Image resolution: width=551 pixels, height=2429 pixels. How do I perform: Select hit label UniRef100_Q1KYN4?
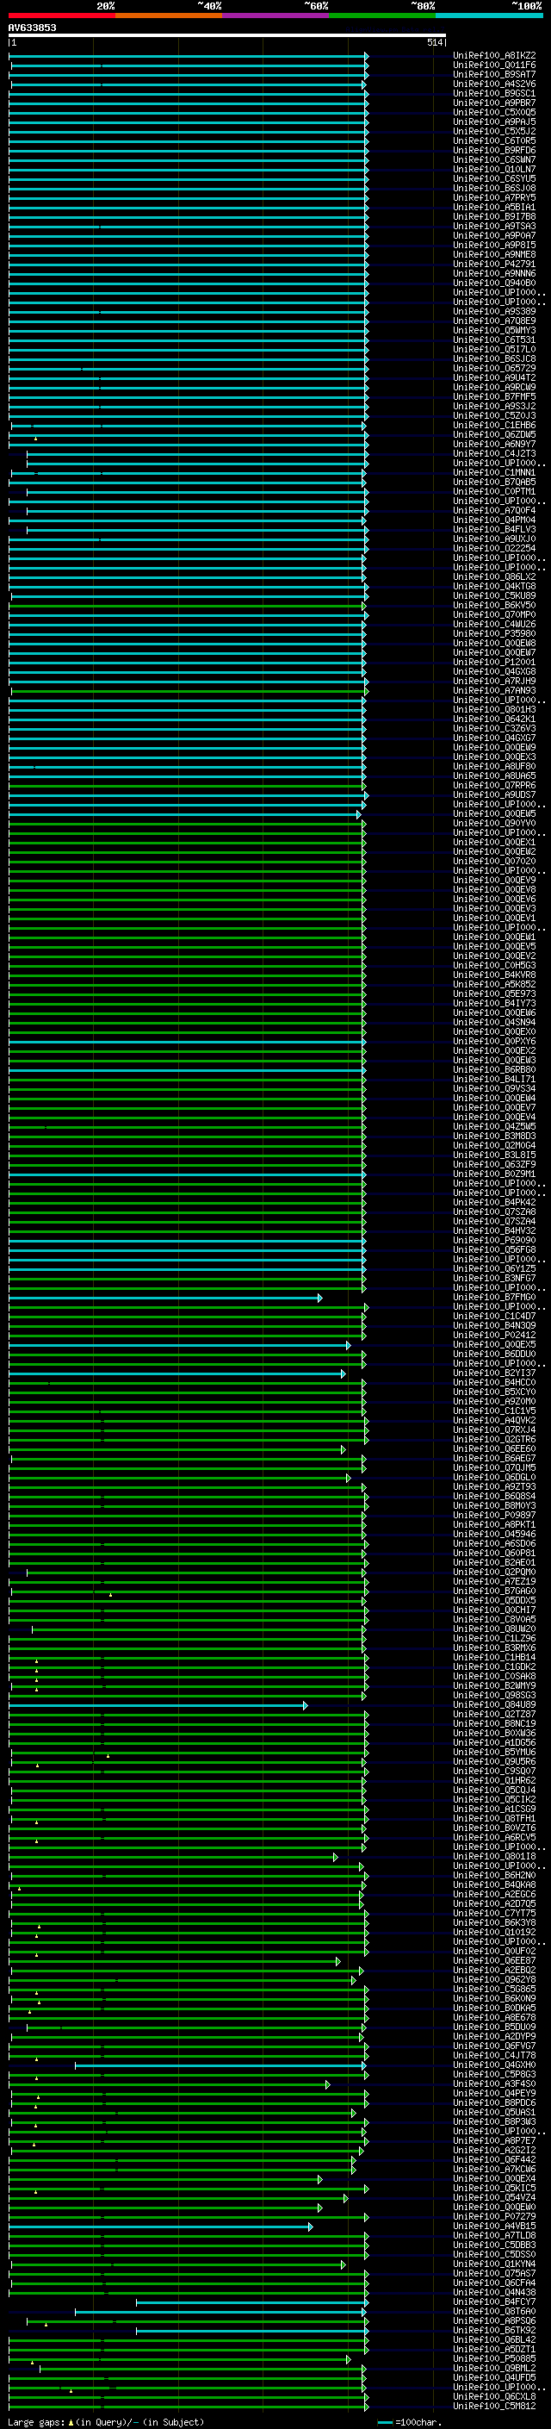494,2265
